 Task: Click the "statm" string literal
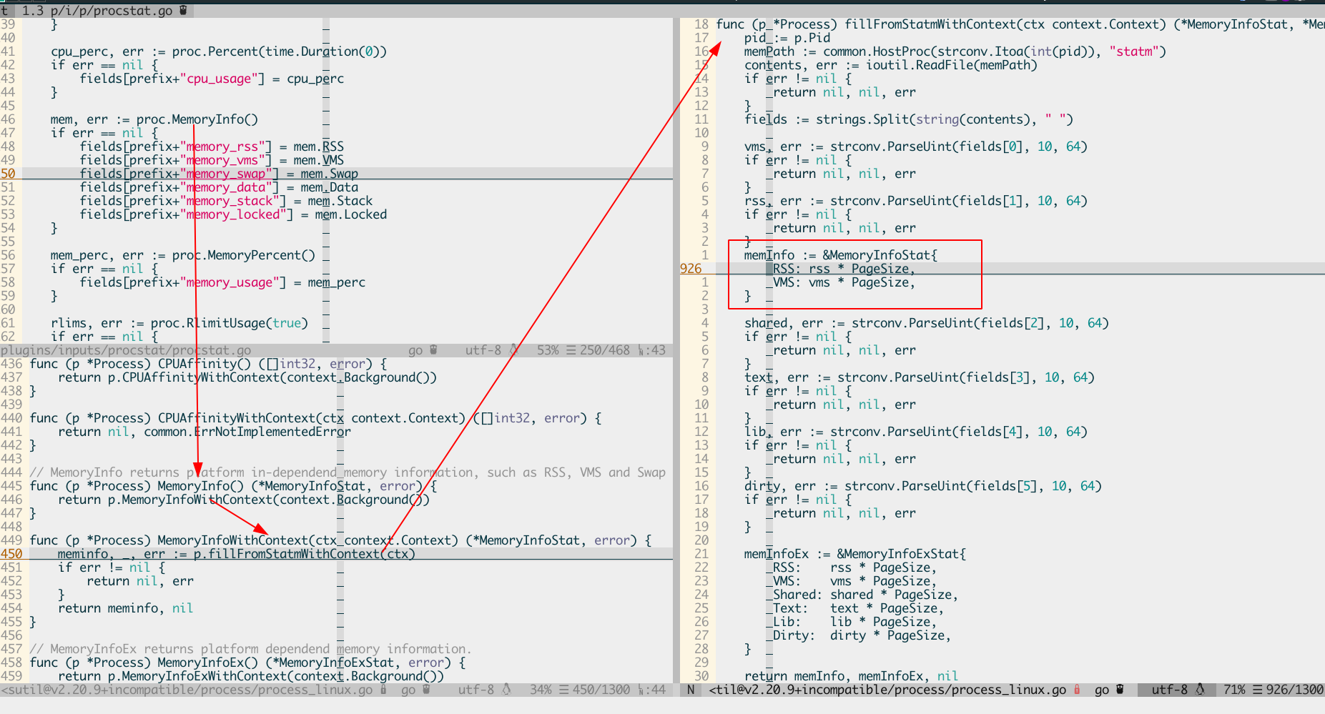[1134, 51]
